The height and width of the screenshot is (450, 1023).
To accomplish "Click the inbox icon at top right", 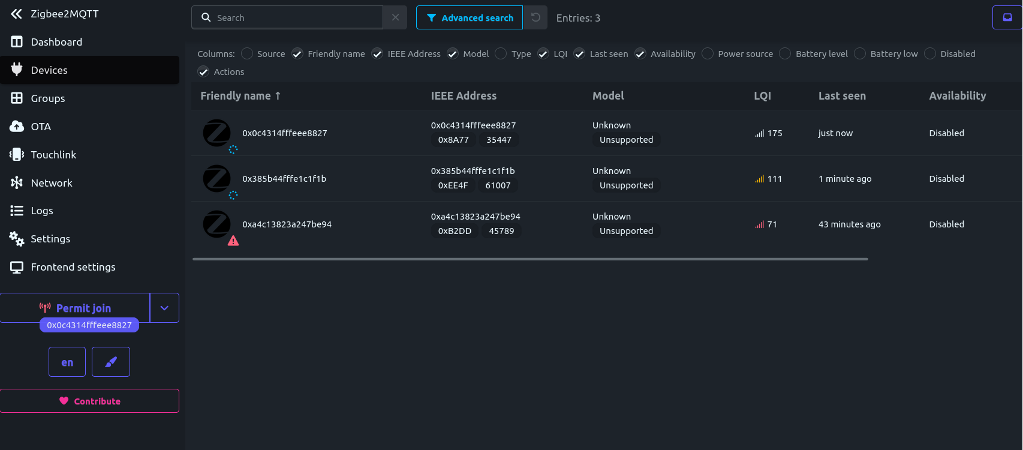I will (x=1007, y=17).
